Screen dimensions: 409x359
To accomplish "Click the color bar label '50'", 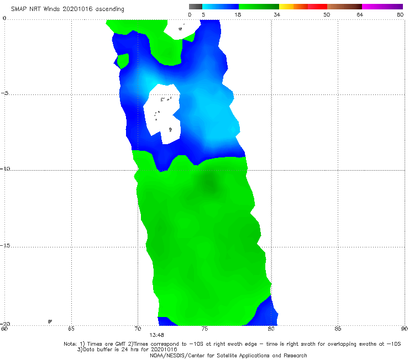I will point(327,14).
